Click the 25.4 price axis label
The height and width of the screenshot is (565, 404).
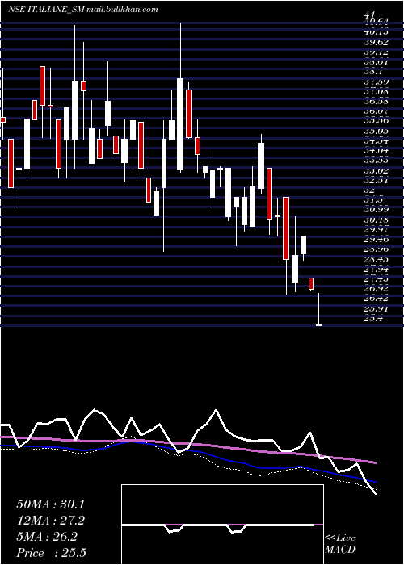[x=373, y=319]
